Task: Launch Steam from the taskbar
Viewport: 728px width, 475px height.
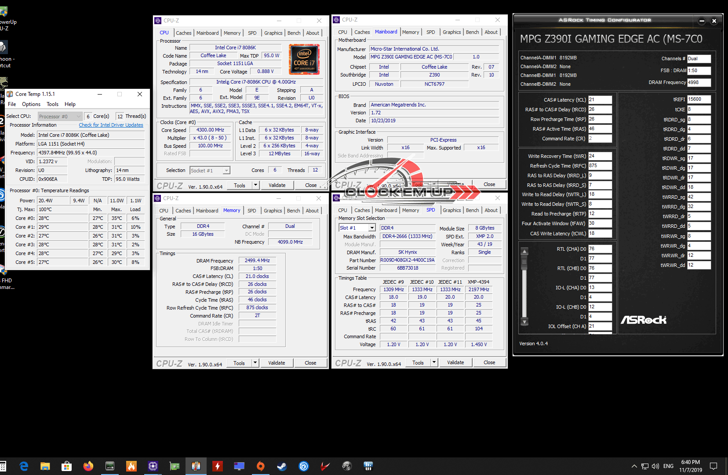Action: [282, 466]
